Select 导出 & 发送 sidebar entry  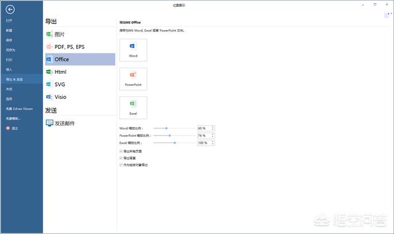tap(22, 79)
